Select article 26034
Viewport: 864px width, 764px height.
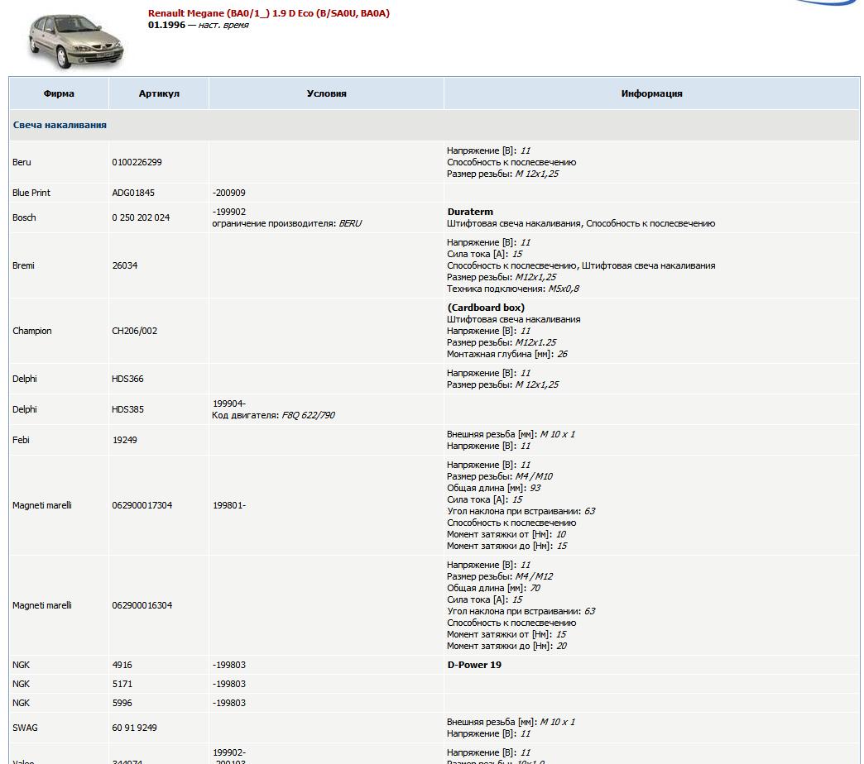tap(125, 265)
